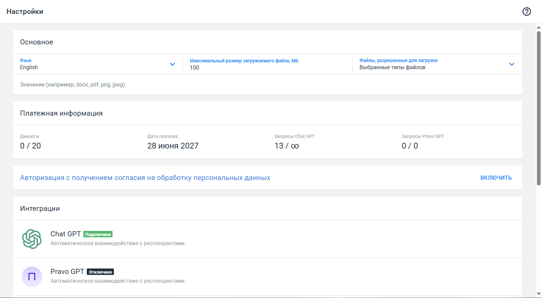Image resolution: width=542 pixels, height=298 pixels.
Task: Click the dark Отключено status badge
Action: [x=100, y=272]
